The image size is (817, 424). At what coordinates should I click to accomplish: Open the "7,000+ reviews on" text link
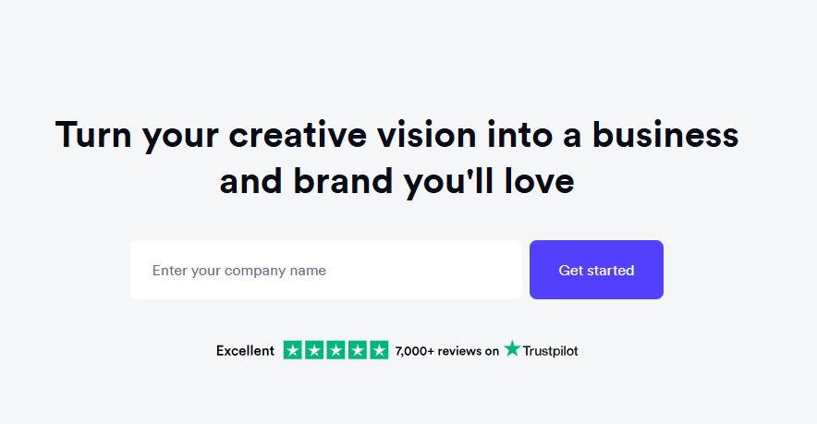(x=446, y=351)
